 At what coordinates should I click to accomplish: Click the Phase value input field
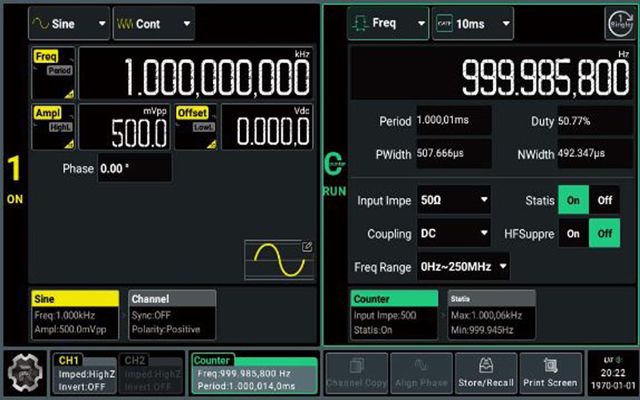point(134,169)
